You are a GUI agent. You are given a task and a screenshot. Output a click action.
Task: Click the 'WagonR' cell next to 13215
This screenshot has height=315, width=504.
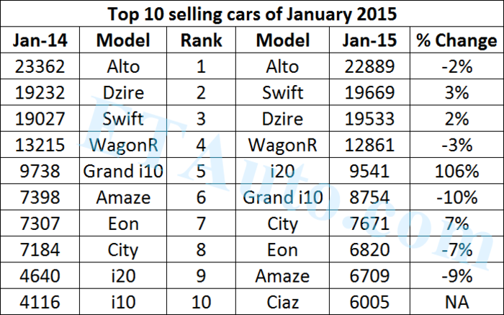(x=122, y=145)
